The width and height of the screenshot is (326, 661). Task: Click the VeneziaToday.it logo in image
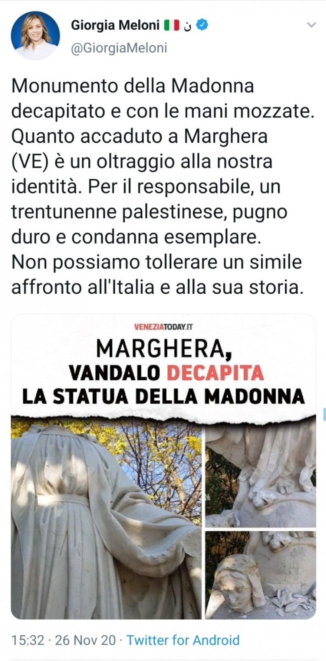164,327
